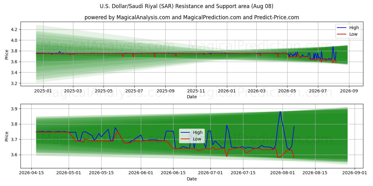Click the red Low line sample in top legend
The width and height of the screenshot is (373, 186).
coord(342,34)
